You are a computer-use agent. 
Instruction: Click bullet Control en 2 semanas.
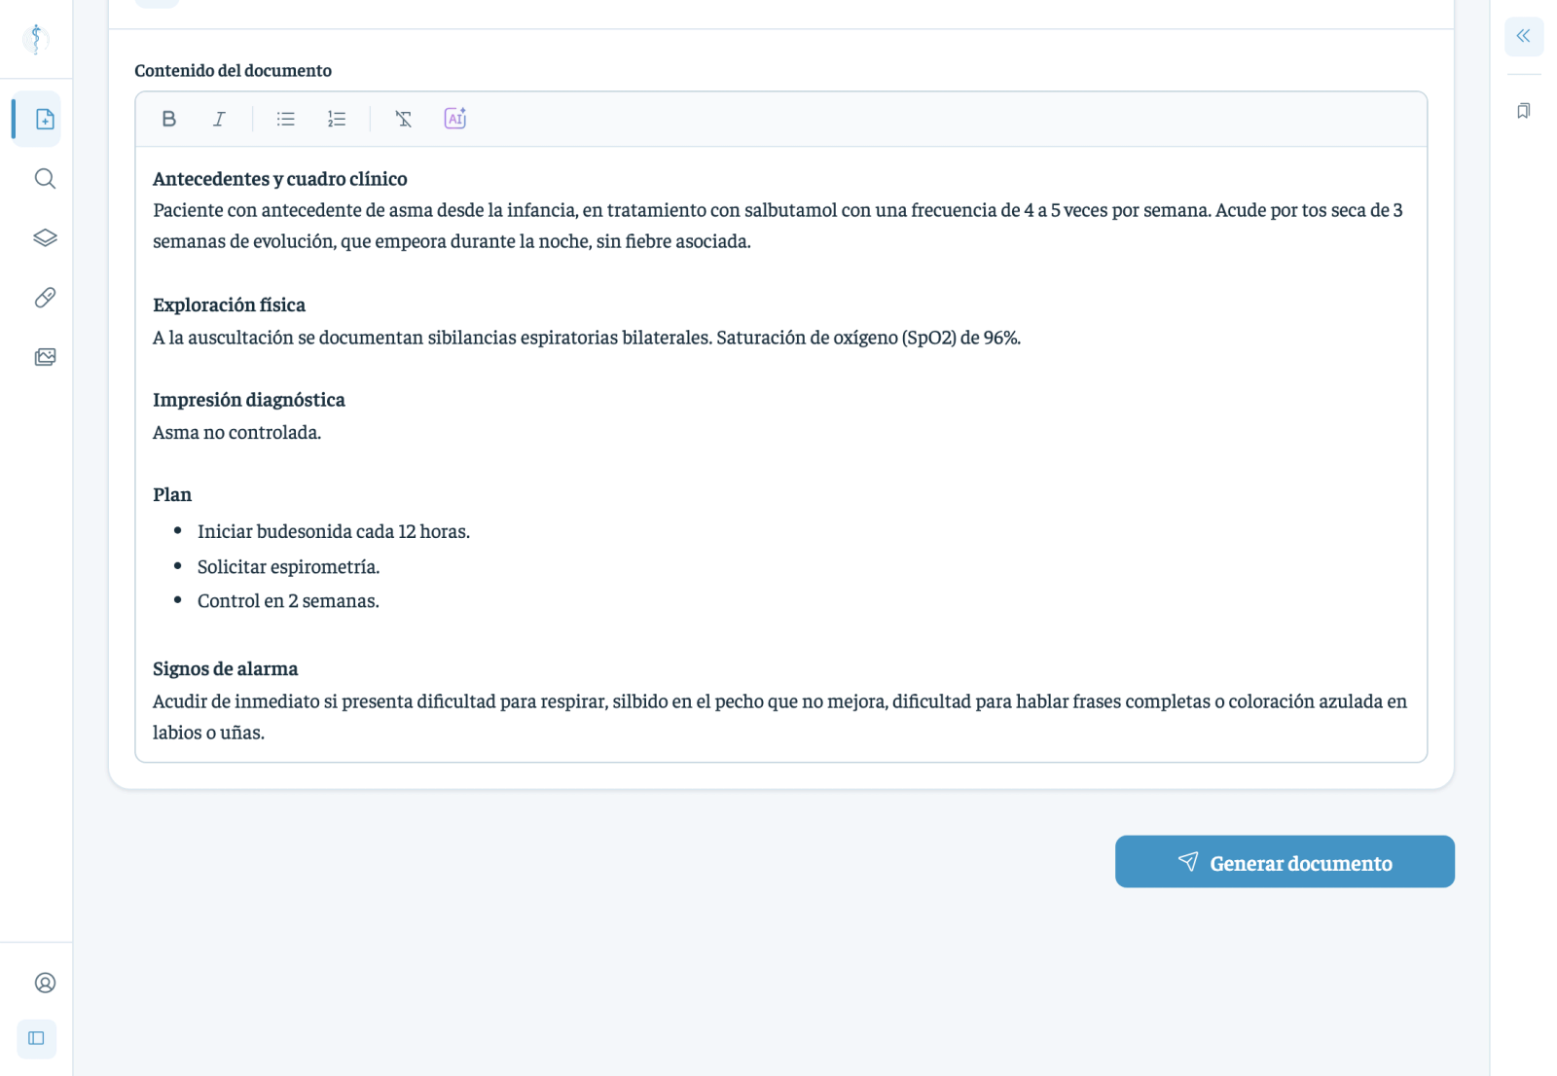pyautogui.click(x=288, y=600)
